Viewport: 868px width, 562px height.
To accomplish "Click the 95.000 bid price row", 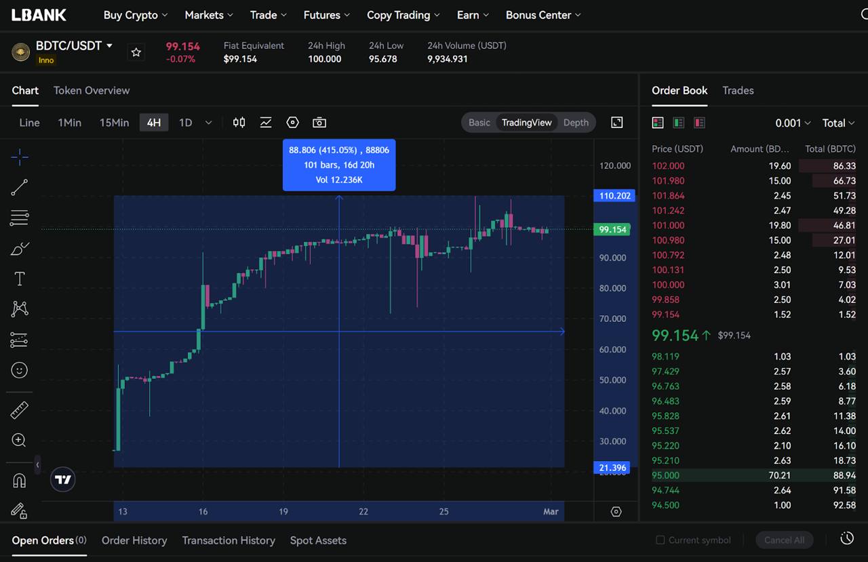I will click(x=665, y=475).
